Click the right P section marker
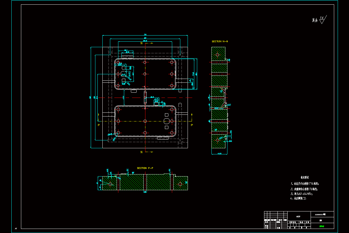This screenshot has height=233, width=349. (192, 125)
